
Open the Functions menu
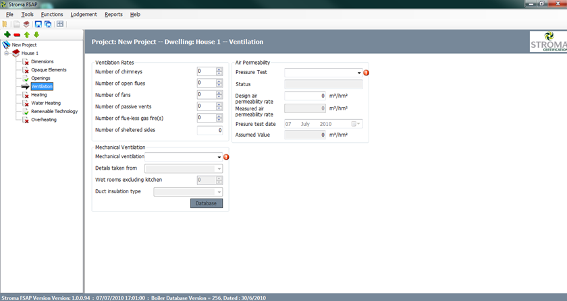click(x=52, y=14)
